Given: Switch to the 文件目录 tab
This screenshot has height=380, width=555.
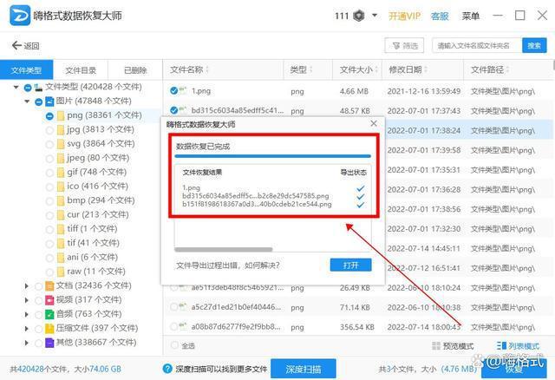Looking at the screenshot, I should click(x=81, y=70).
